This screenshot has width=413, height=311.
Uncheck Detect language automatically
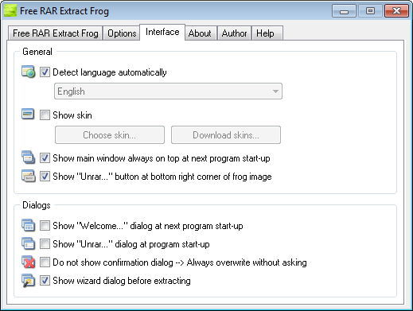coord(45,72)
